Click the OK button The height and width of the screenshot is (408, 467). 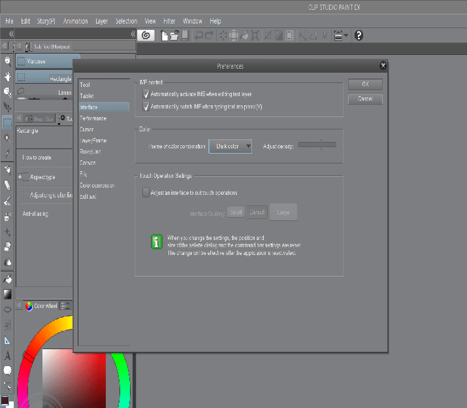tap(365, 84)
